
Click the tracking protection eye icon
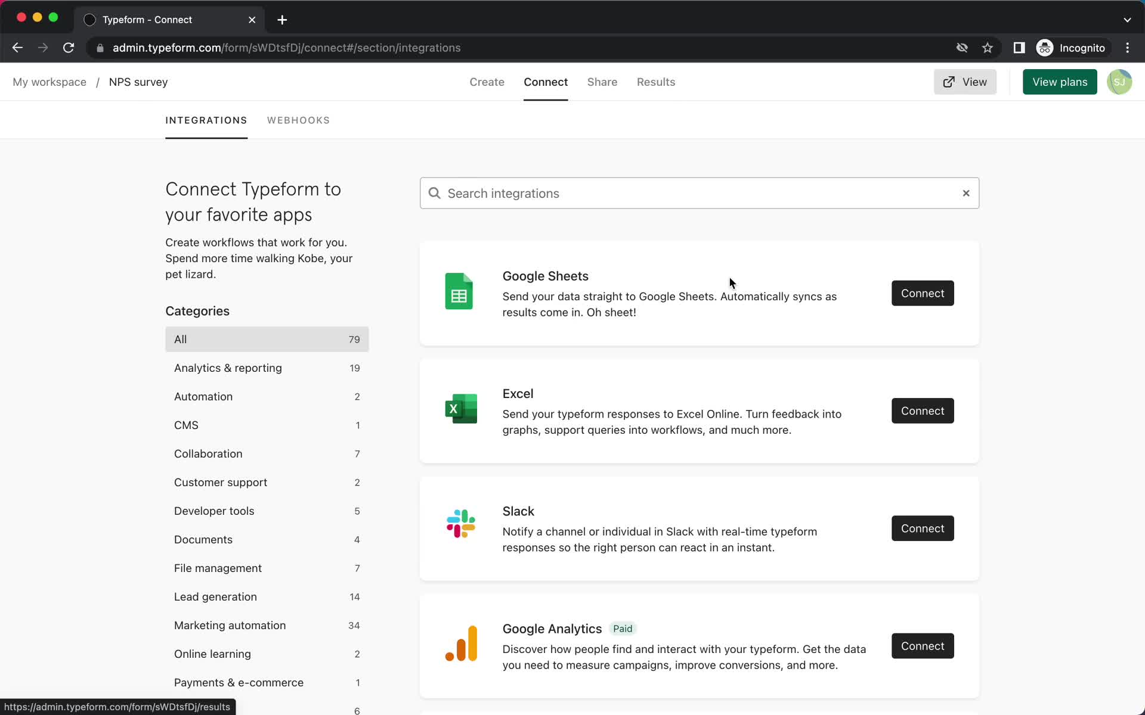962,48
